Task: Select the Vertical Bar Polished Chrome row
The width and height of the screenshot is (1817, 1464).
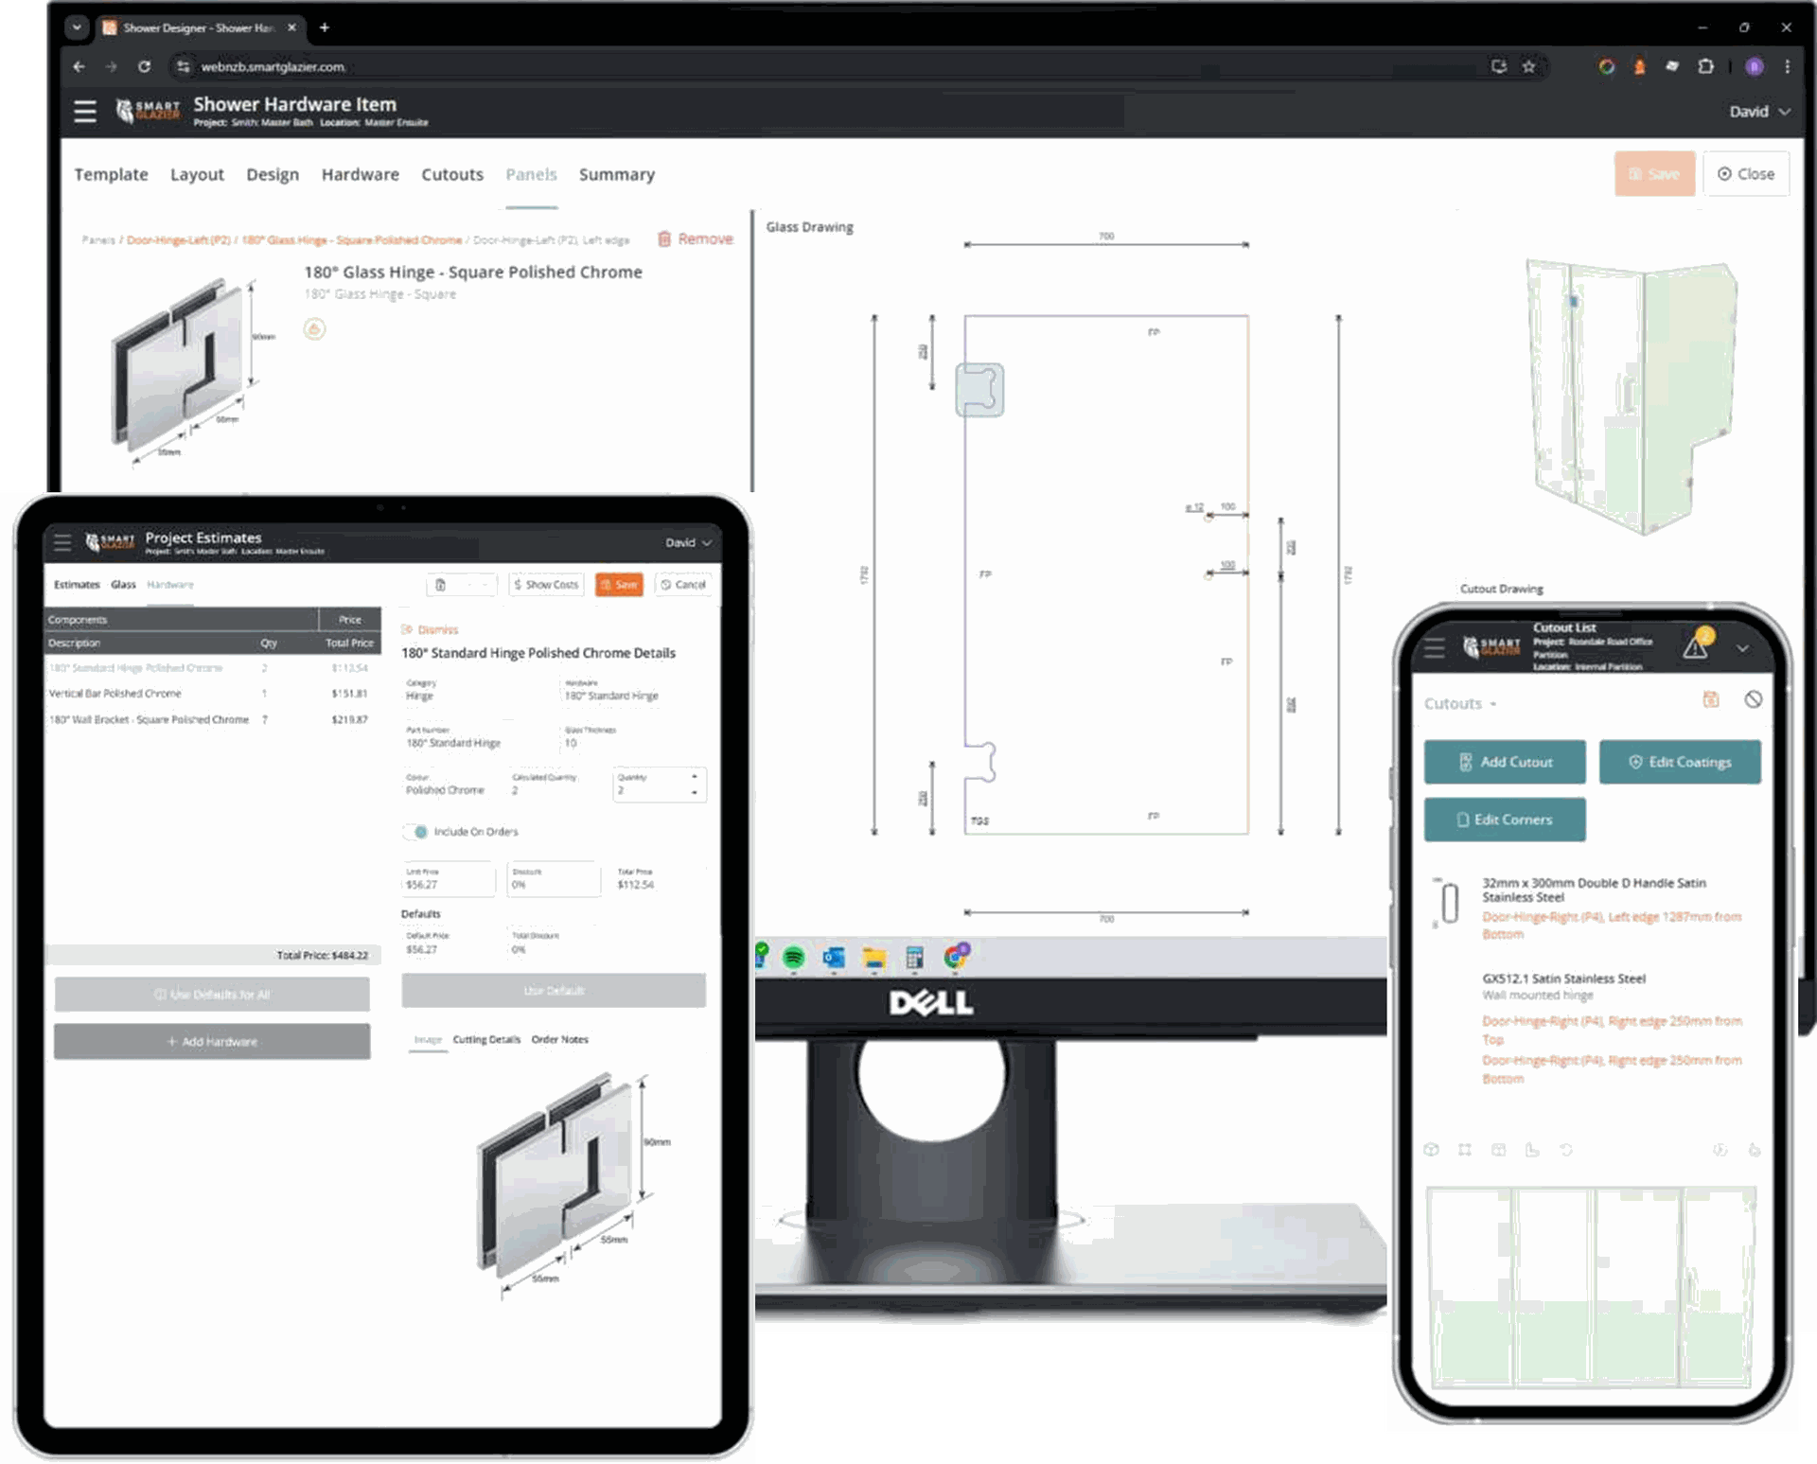Action: click(x=115, y=694)
